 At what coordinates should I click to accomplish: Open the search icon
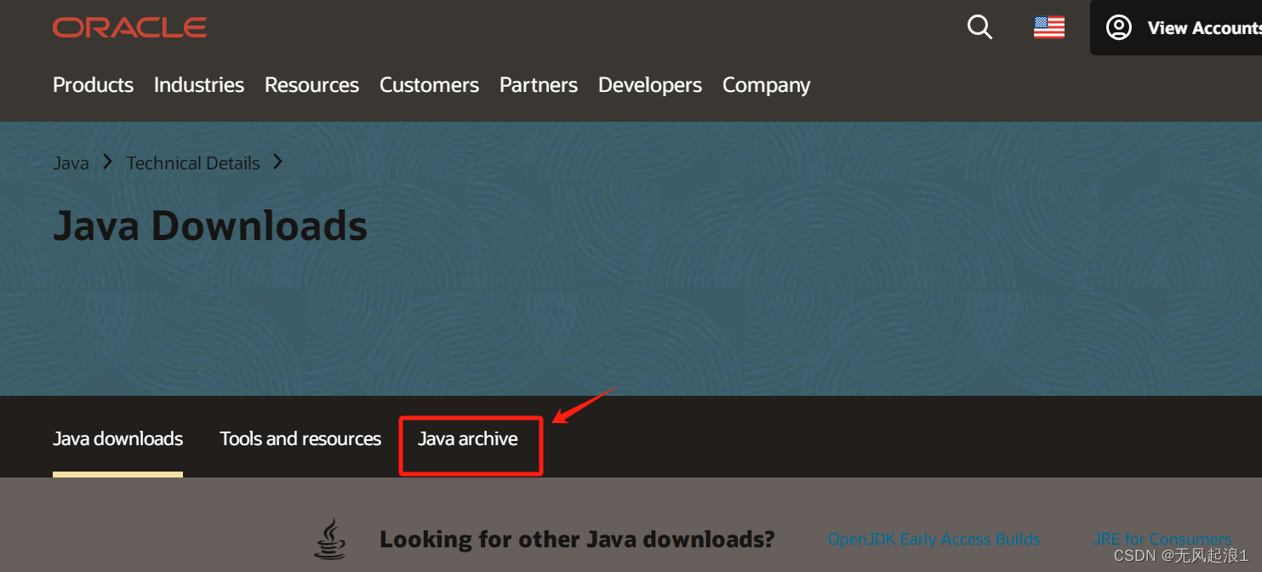pos(979,27)
